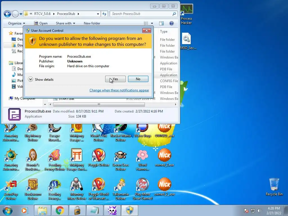Select Word Harmony desktop icon
The image size is (288, 216).
point(143,160)
